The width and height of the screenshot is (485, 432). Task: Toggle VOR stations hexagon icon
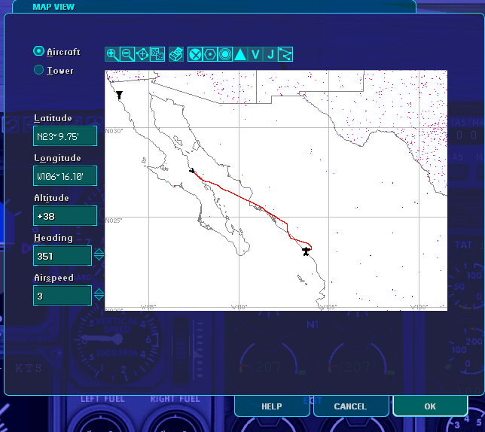point(210,54)
